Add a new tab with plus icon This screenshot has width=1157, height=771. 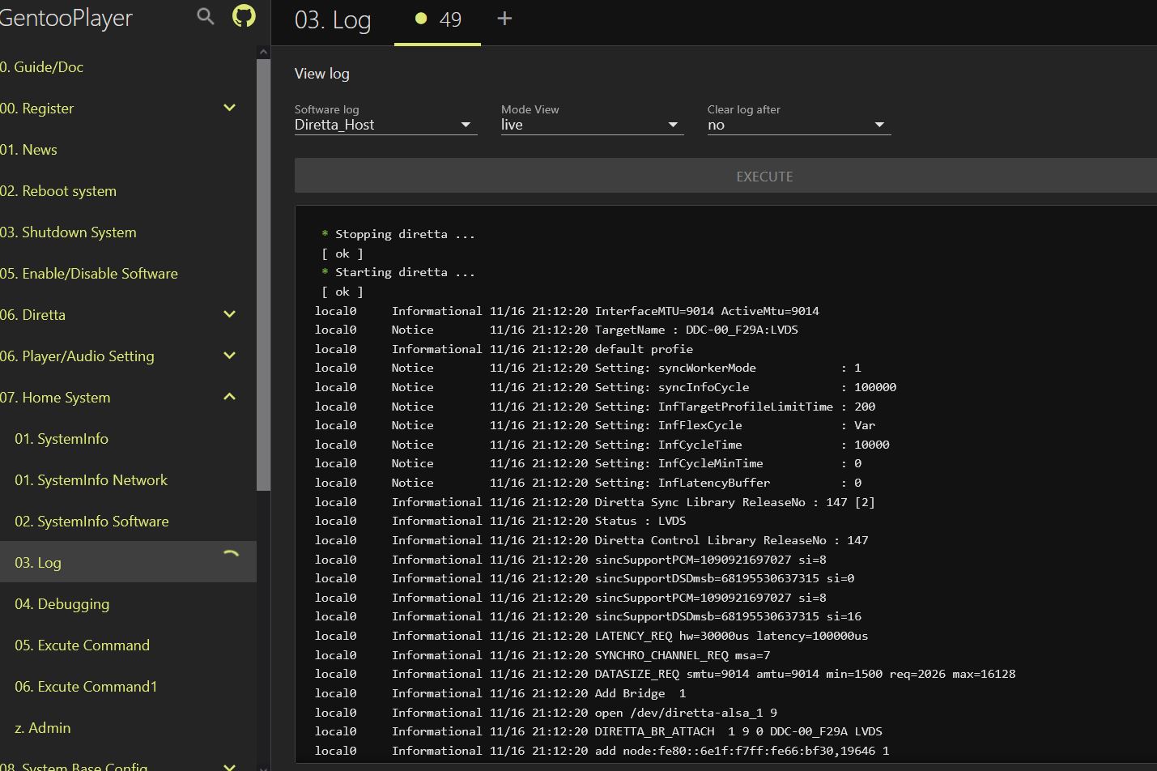coord(504,19)
